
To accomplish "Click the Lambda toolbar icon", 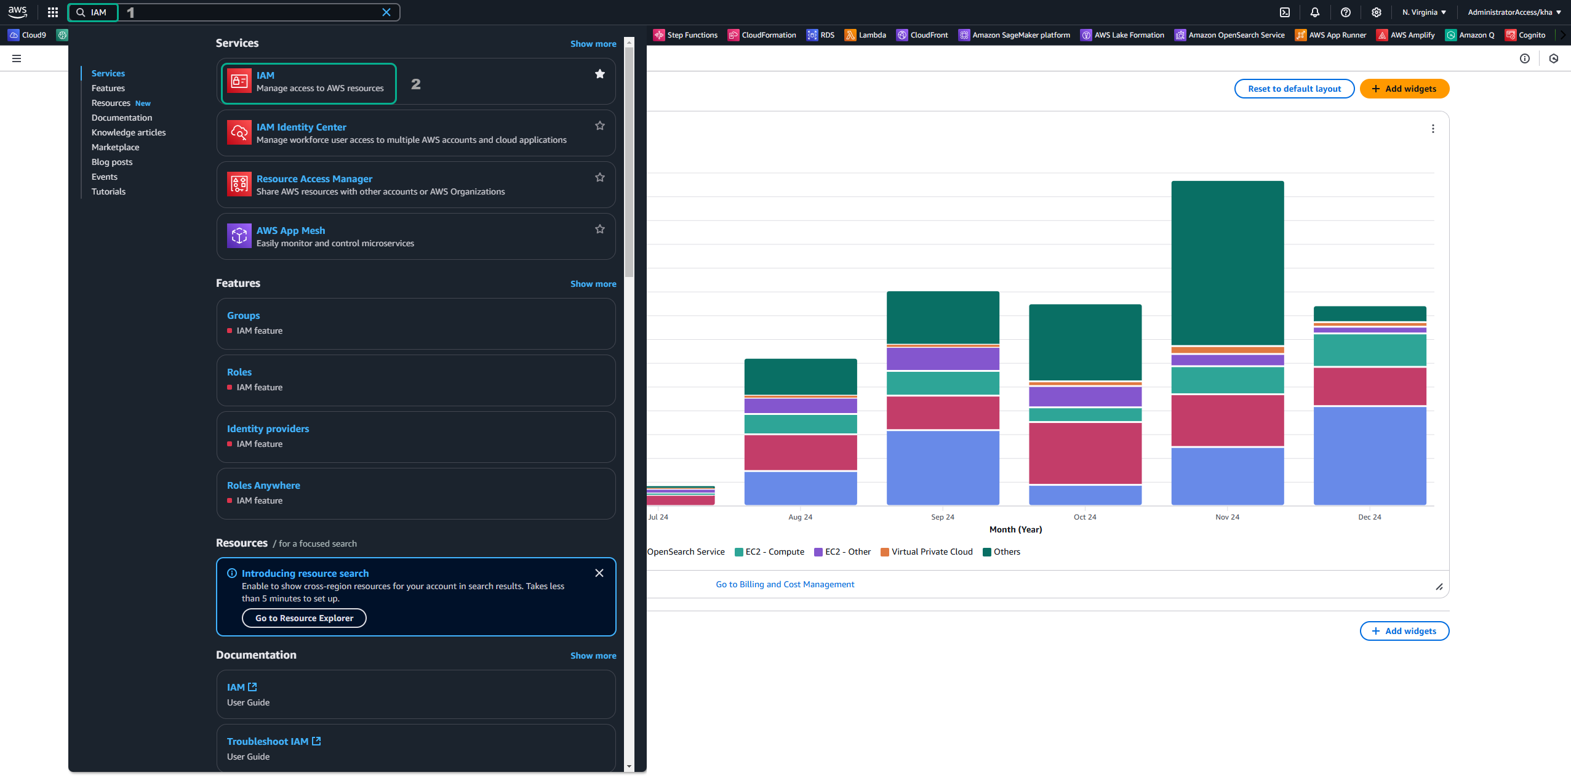I will coord(850,34).
